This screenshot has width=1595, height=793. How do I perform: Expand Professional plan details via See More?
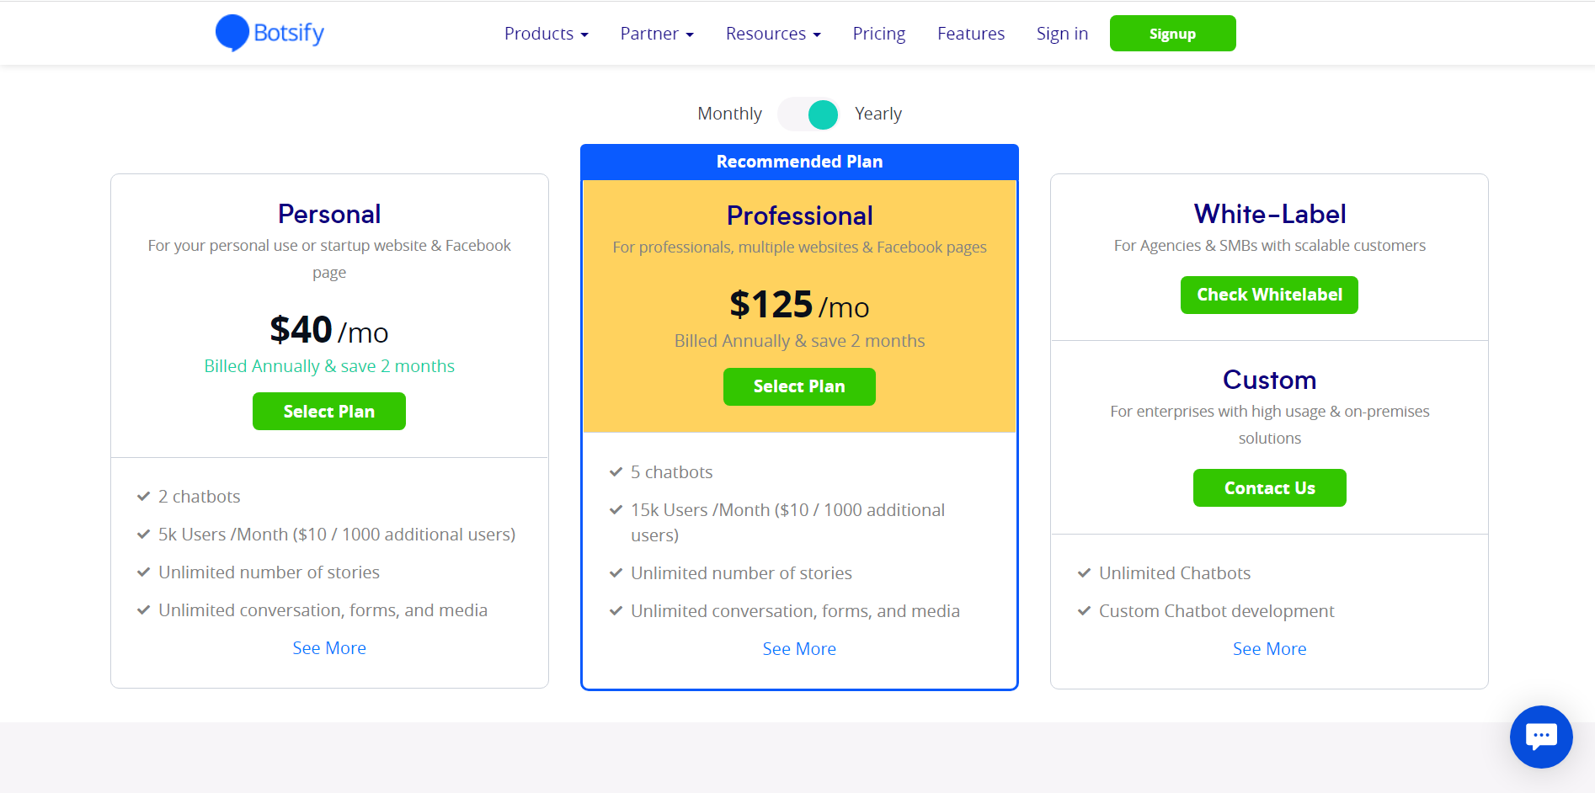(x=798, y=648)
